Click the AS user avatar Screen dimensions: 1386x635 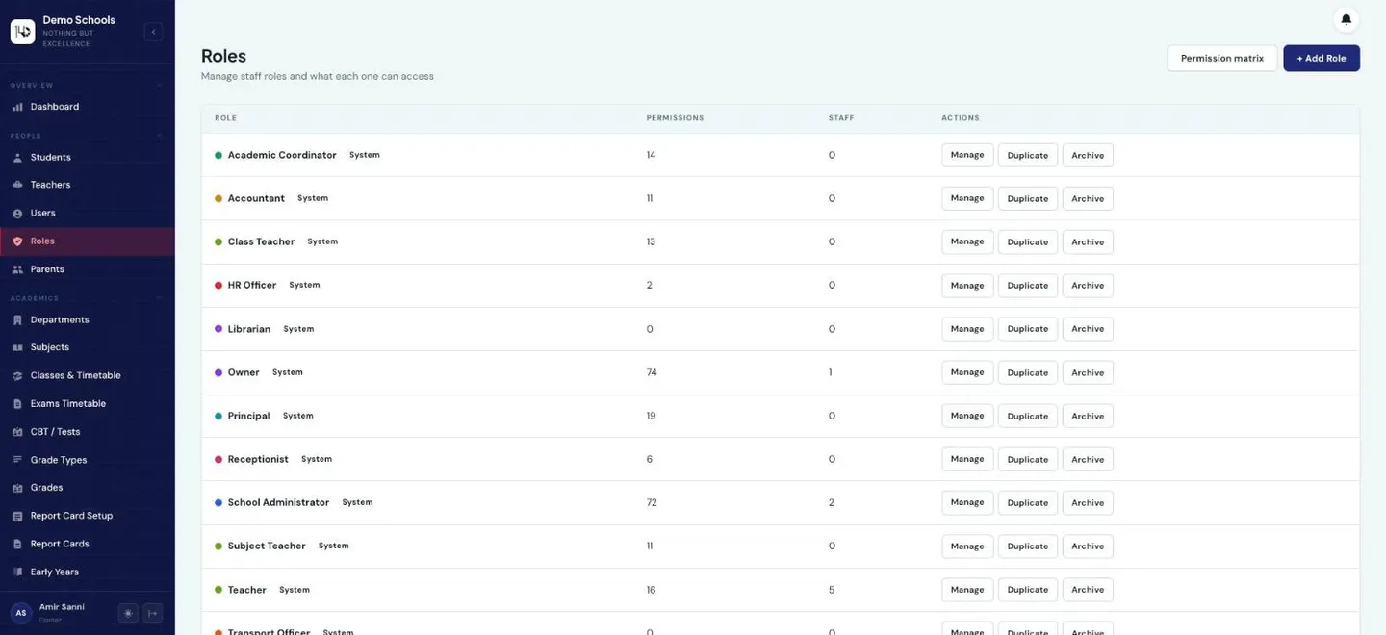coord(21,613)
